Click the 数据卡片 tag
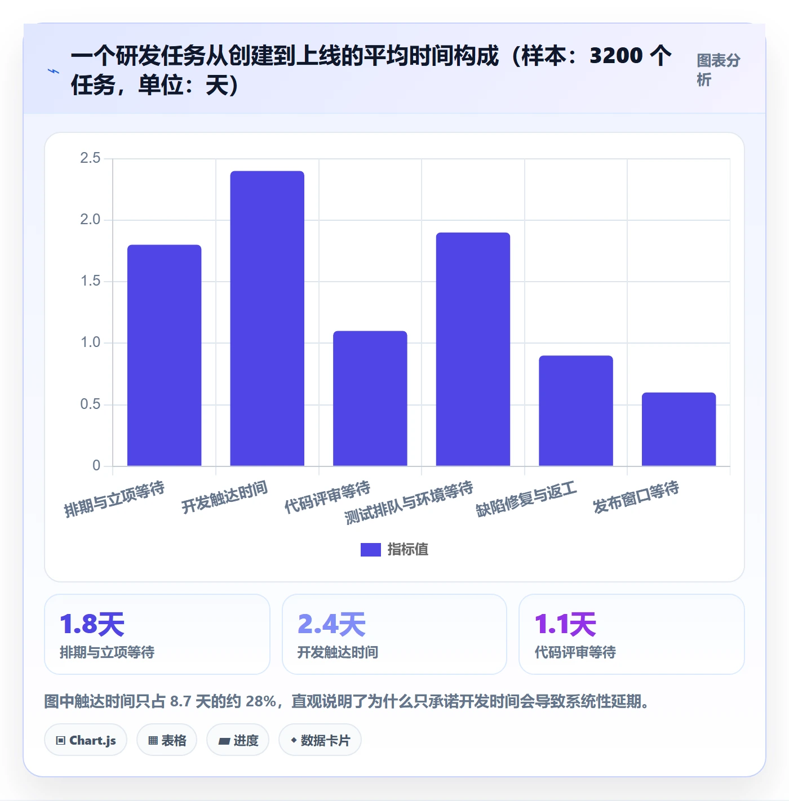789x801 pixels. (320, 740)
